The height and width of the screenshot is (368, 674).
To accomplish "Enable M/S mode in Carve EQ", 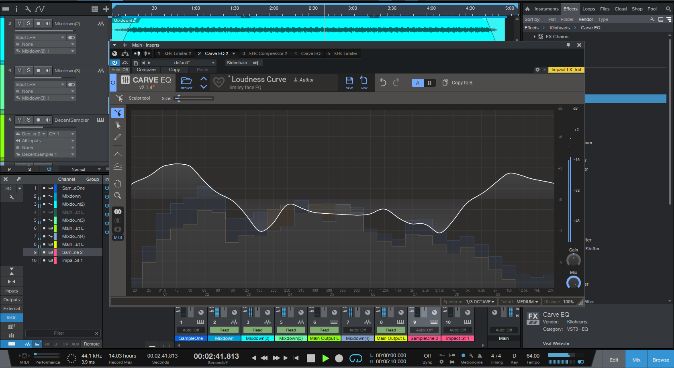I will (118, 237).
